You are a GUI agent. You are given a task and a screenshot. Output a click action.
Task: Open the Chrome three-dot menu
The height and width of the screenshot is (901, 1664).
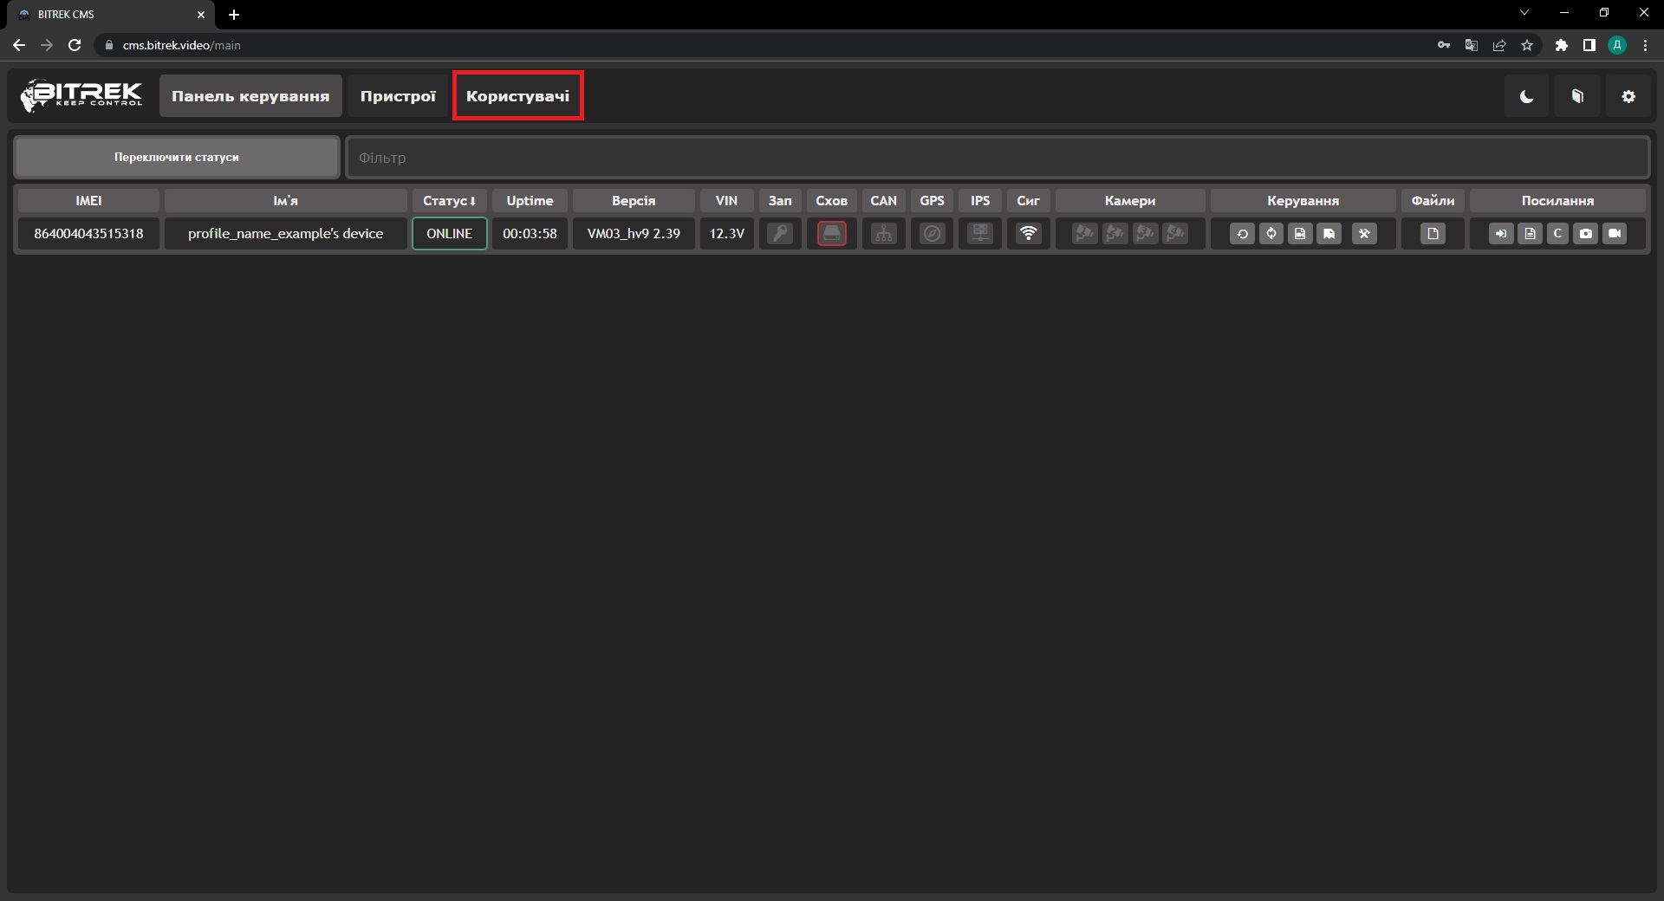coord(1645,45)
